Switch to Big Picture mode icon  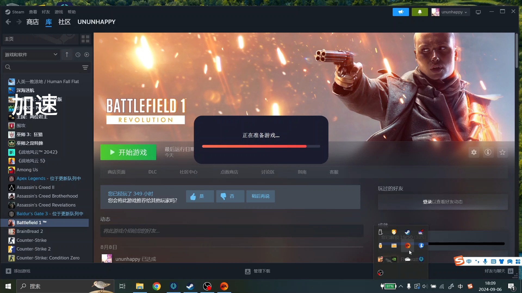[478, 12]
